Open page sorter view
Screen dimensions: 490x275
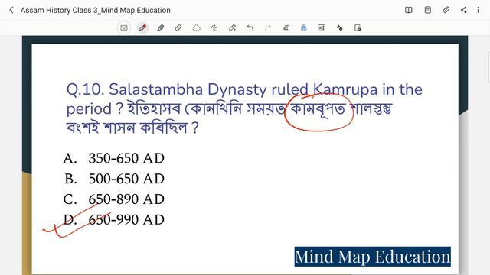[x=428, y=10]
